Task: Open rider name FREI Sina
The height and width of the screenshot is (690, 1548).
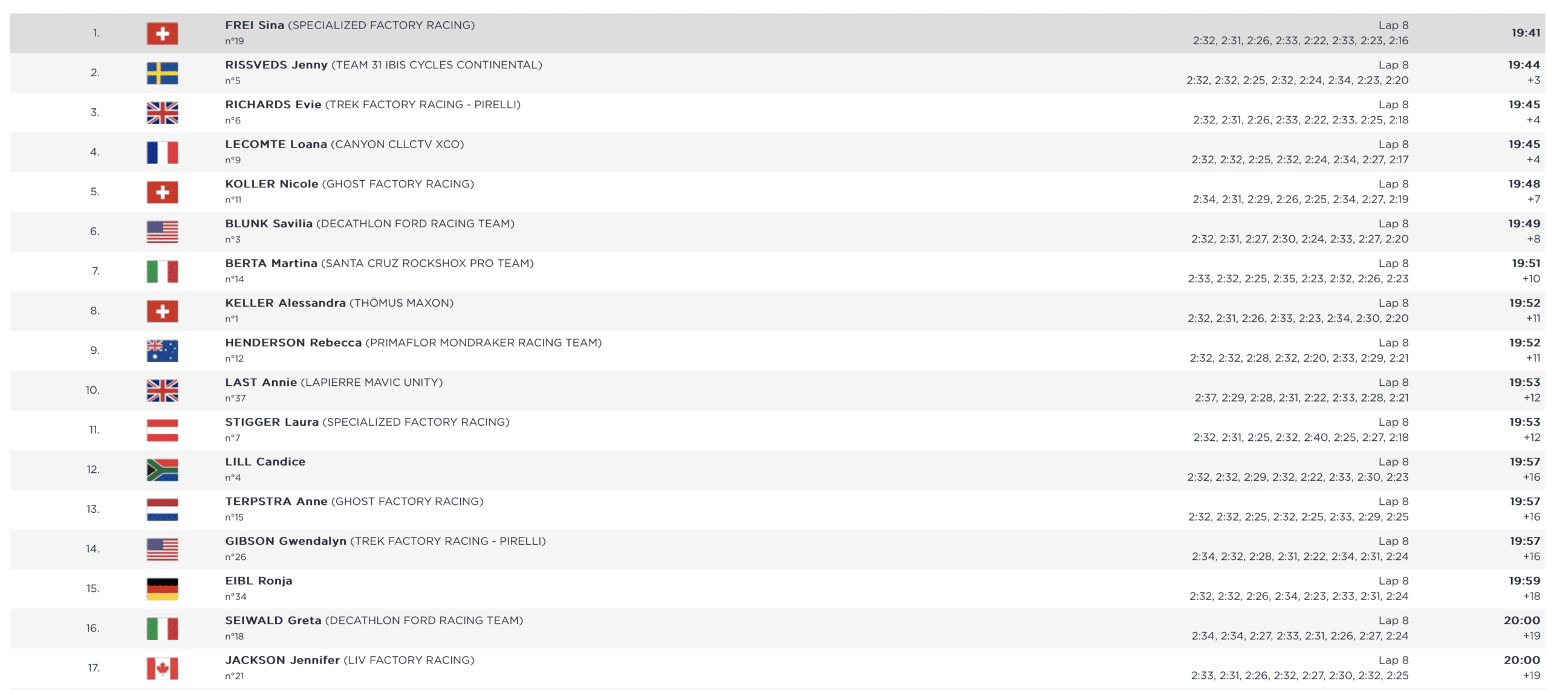Action: (x=254, y=25)
